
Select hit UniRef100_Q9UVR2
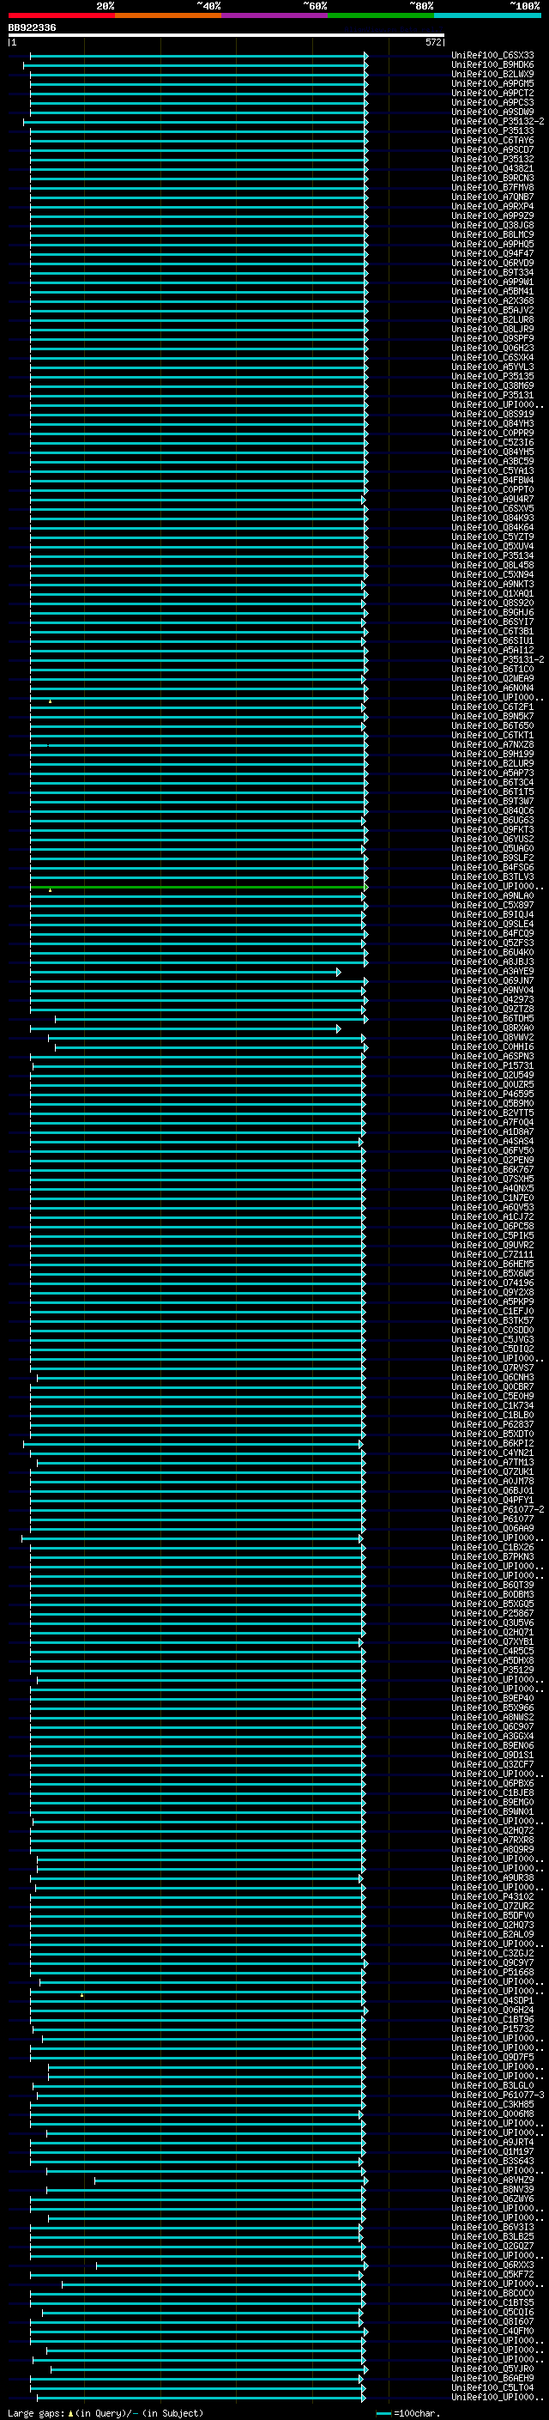[x=492, y=1245]
